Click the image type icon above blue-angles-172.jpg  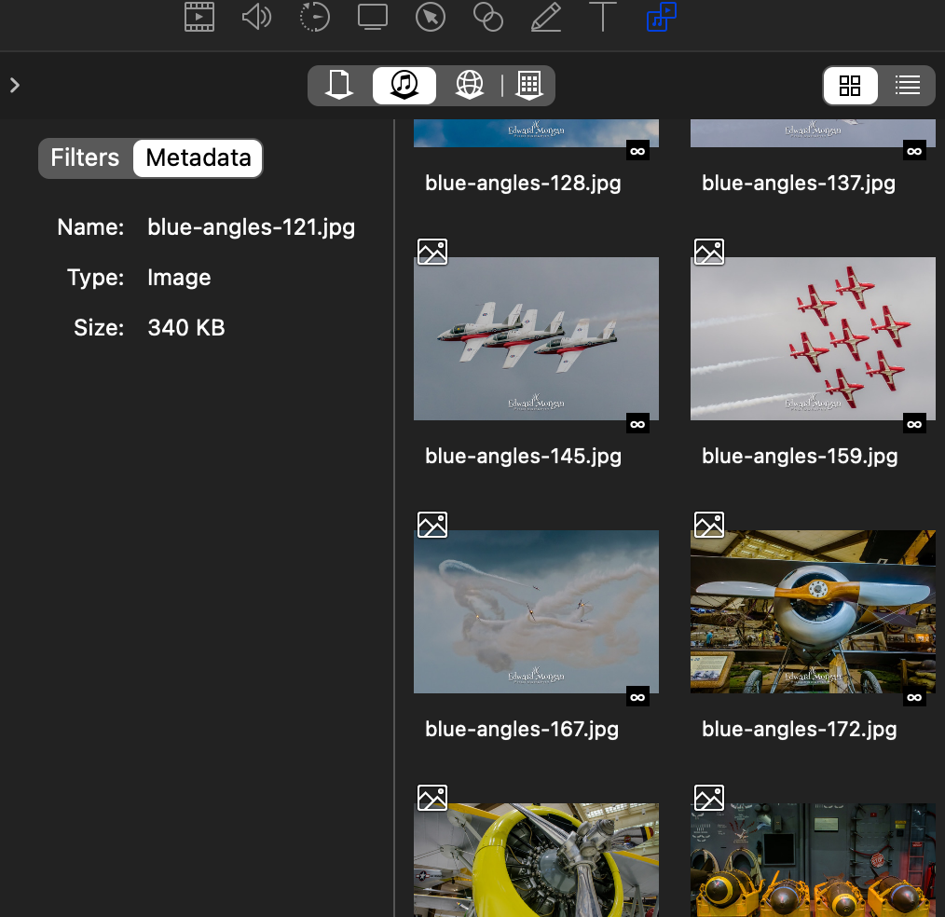click(708, 525)
